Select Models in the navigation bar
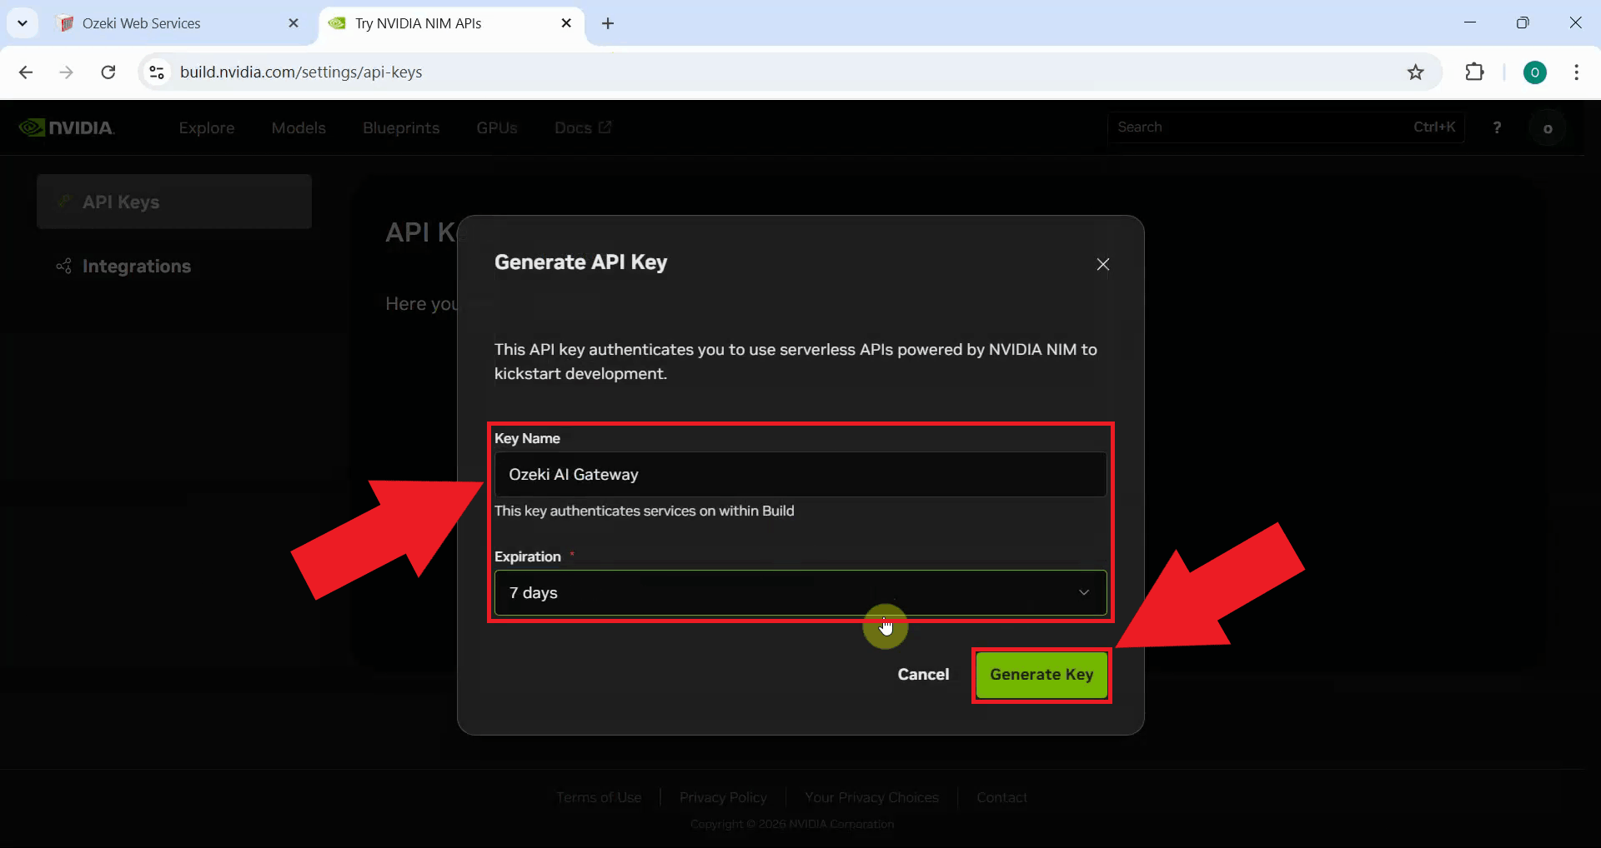 299,127
